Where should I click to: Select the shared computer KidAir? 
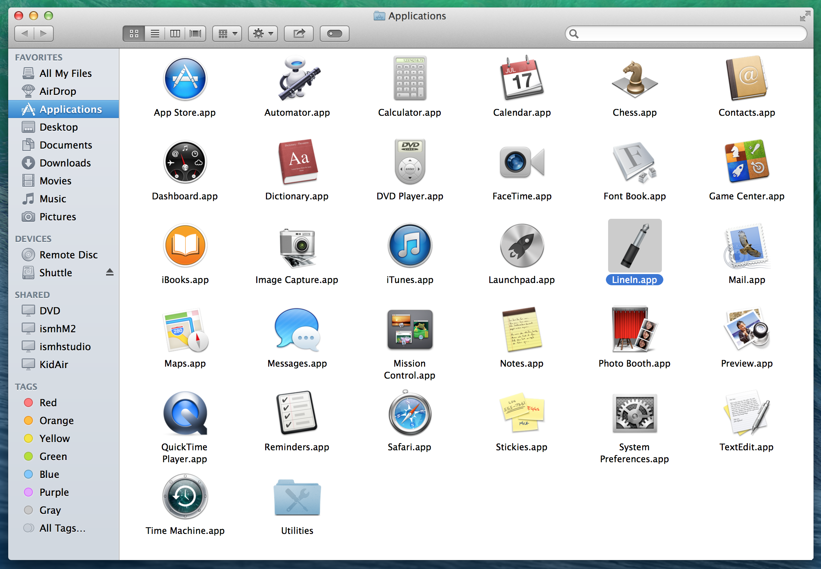pyautogui.click(x=63, y=364)
